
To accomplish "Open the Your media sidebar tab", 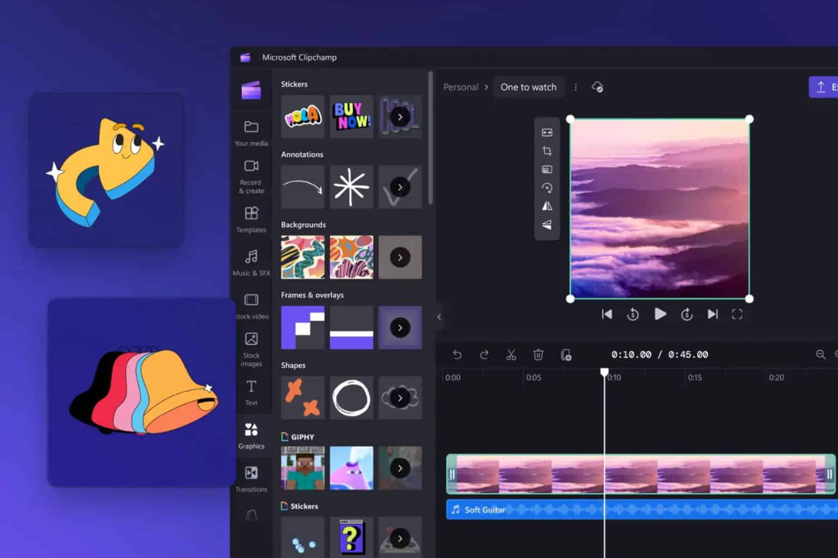I will click(251, 133).
